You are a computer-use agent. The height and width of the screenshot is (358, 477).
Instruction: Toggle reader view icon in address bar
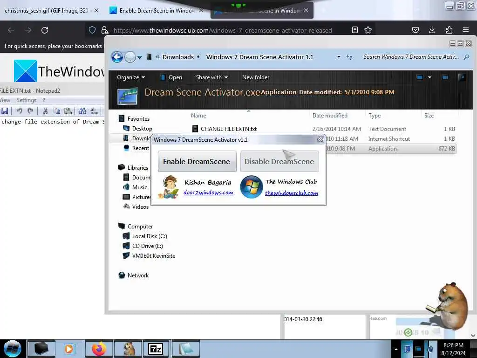tap(354, 30)
